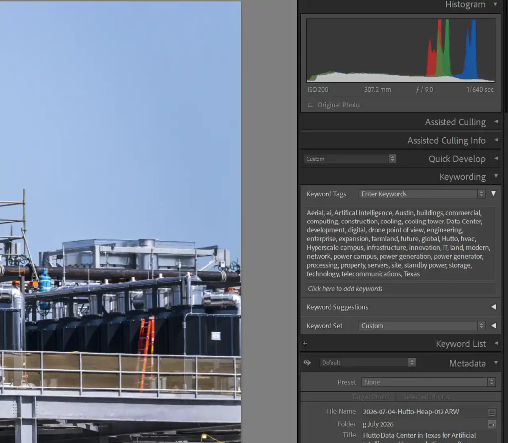This screenshot has width=508, height=443.
Task: Collapse the Keywording panel
Action: pos(496,176)
